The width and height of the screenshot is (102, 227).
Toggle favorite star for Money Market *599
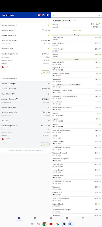[x=49, y=94]
